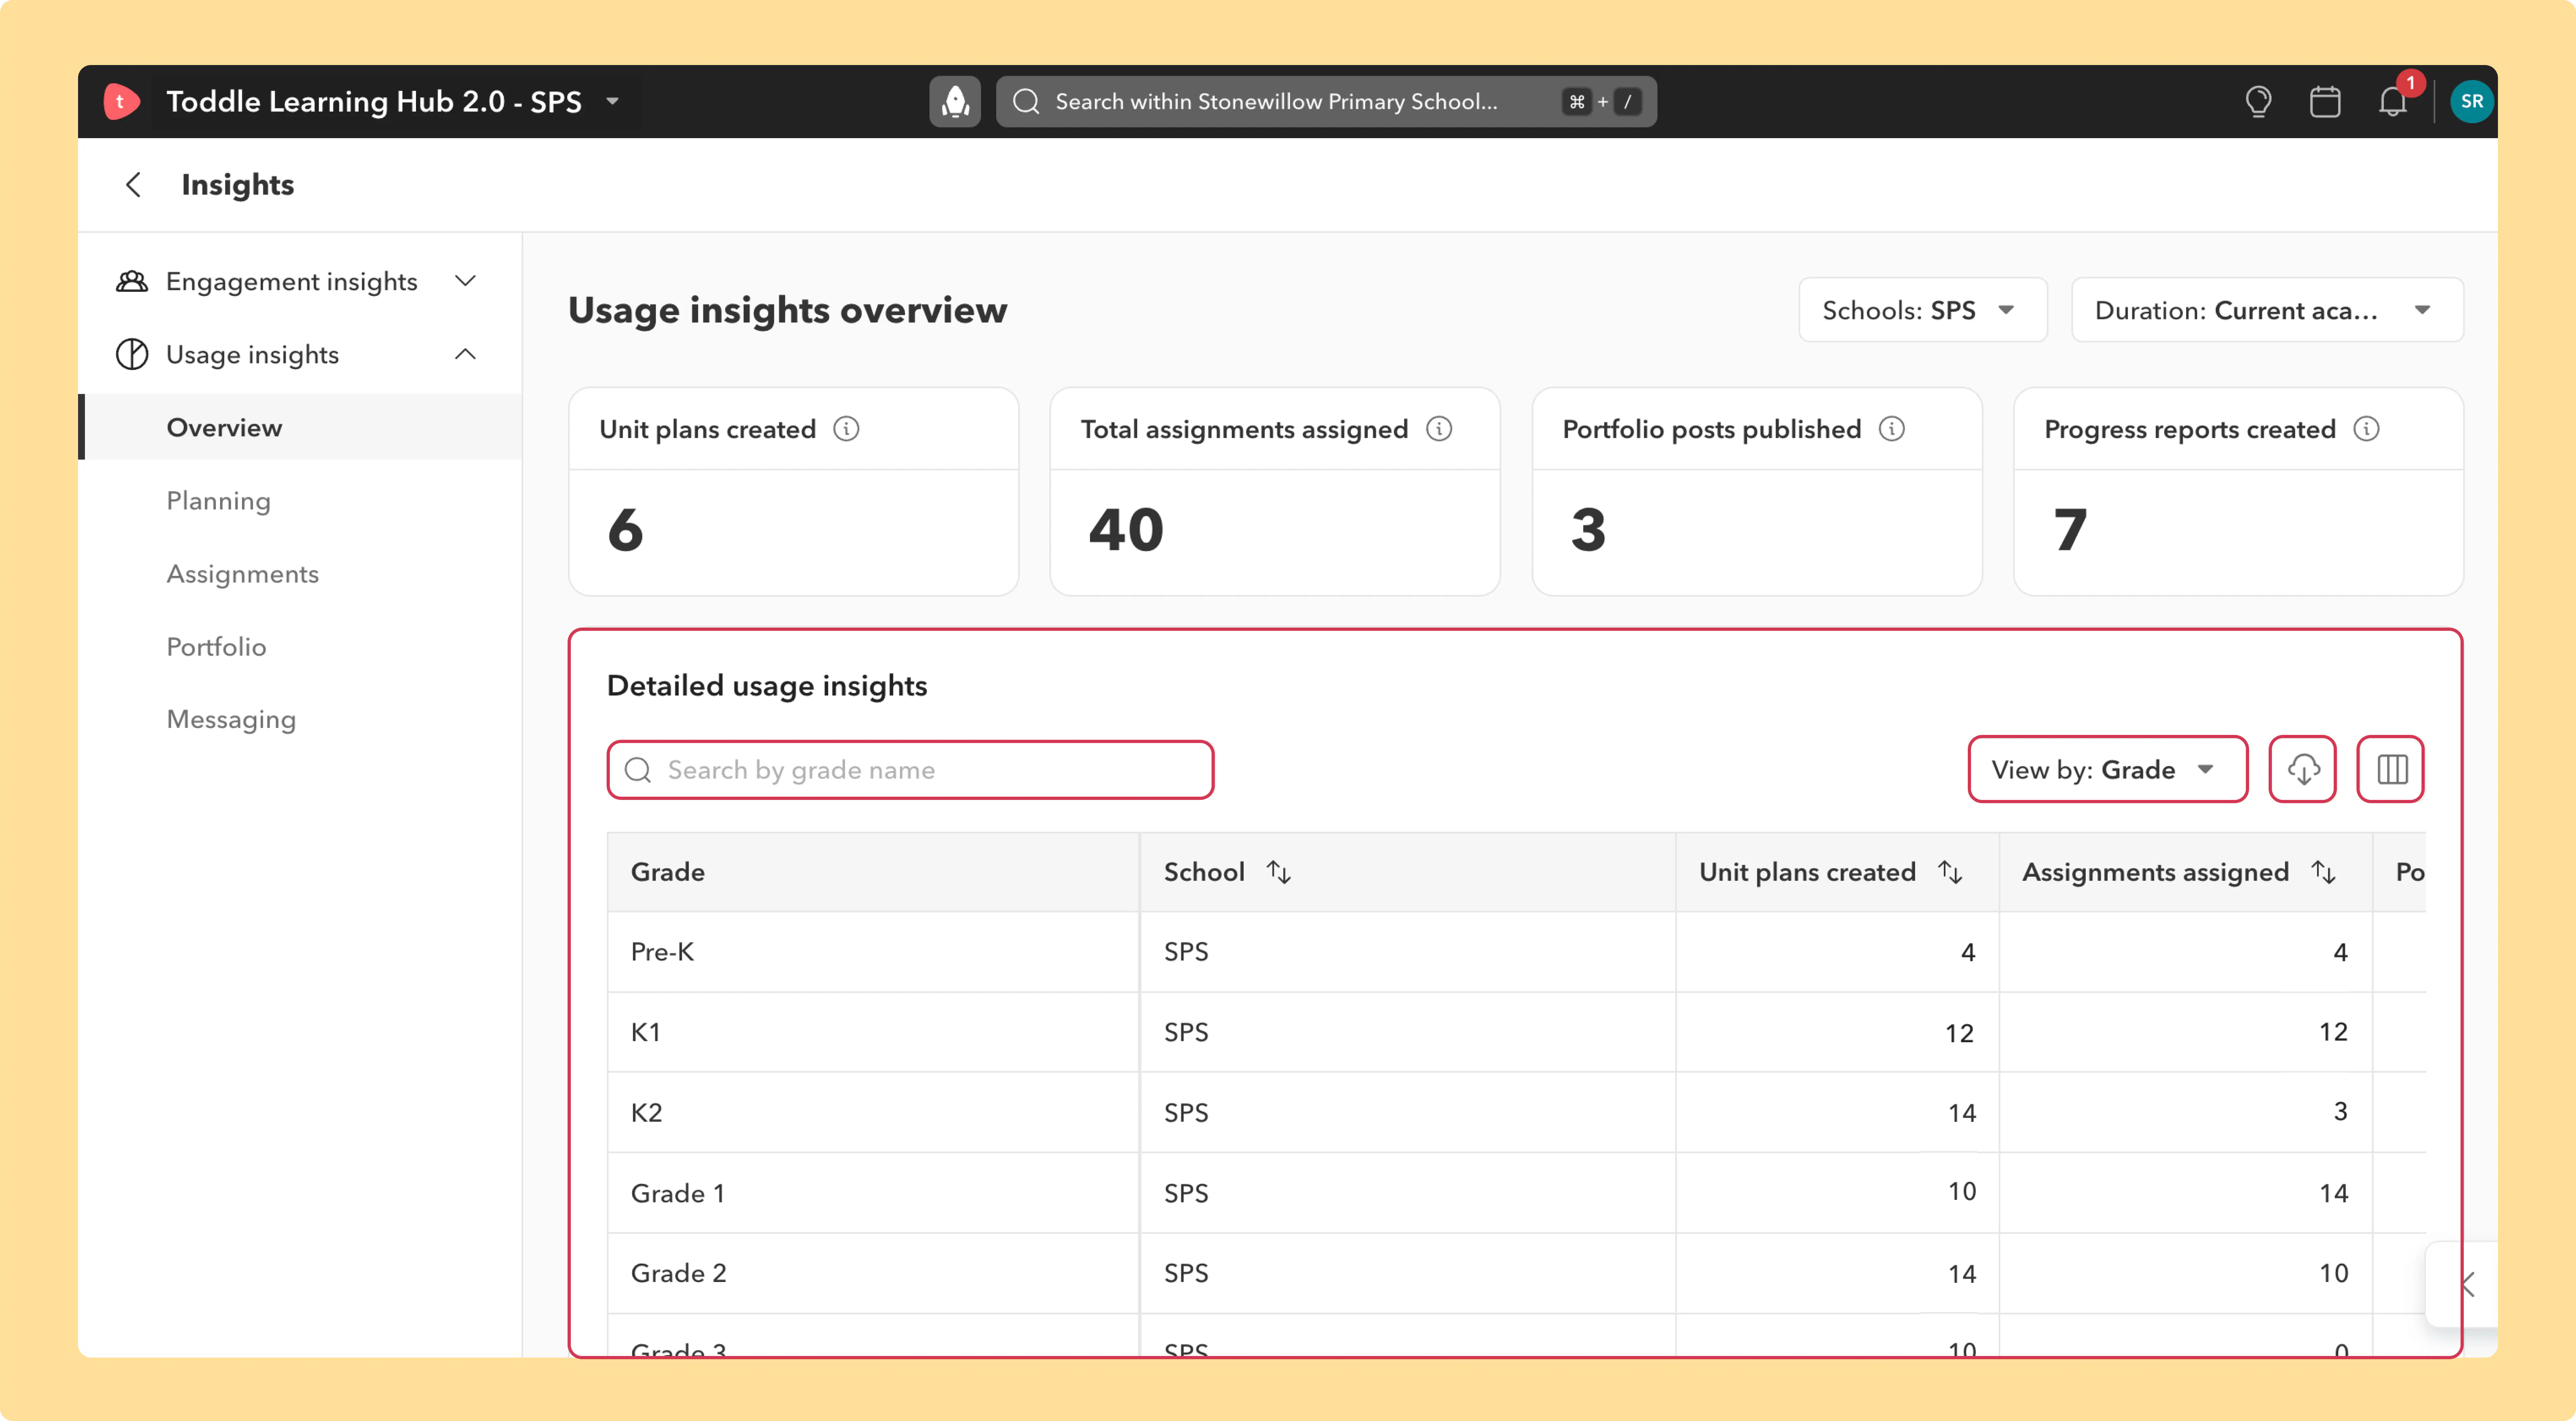Click the Grade 2 row label
Screen dimensions: 2576x1421
tap(678, 1273)
